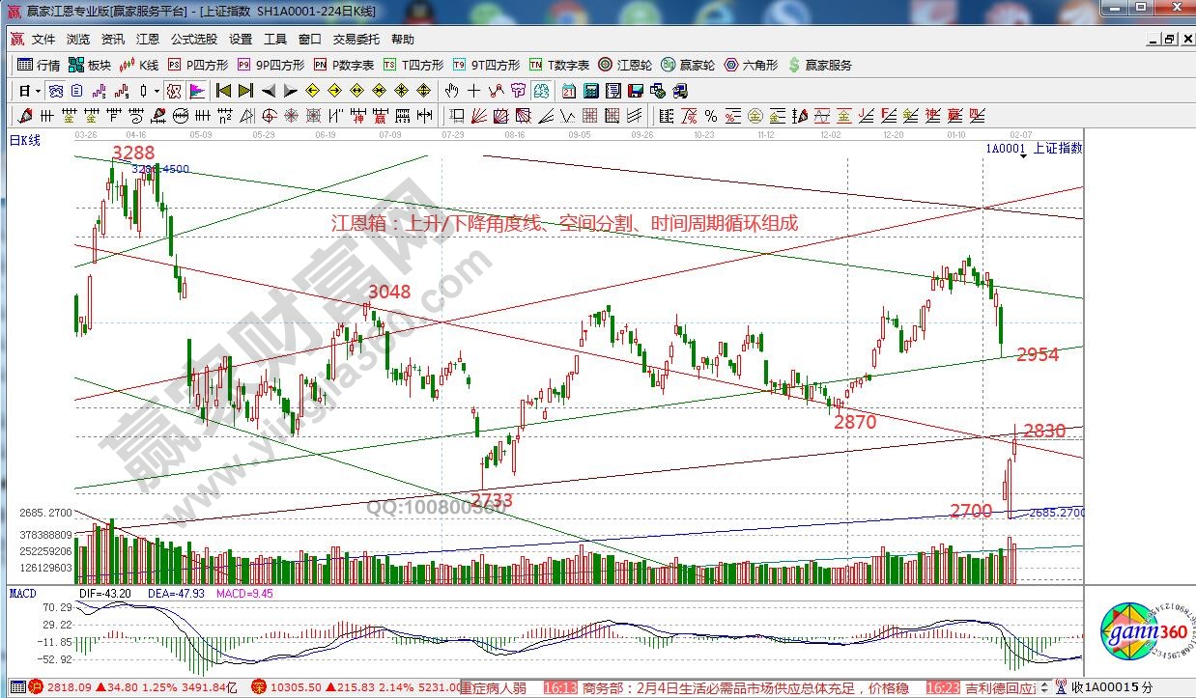Select the crosshair cursor tool

tap(473, 91)
